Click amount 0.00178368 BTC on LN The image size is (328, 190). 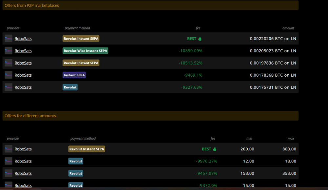coord(273,75)
